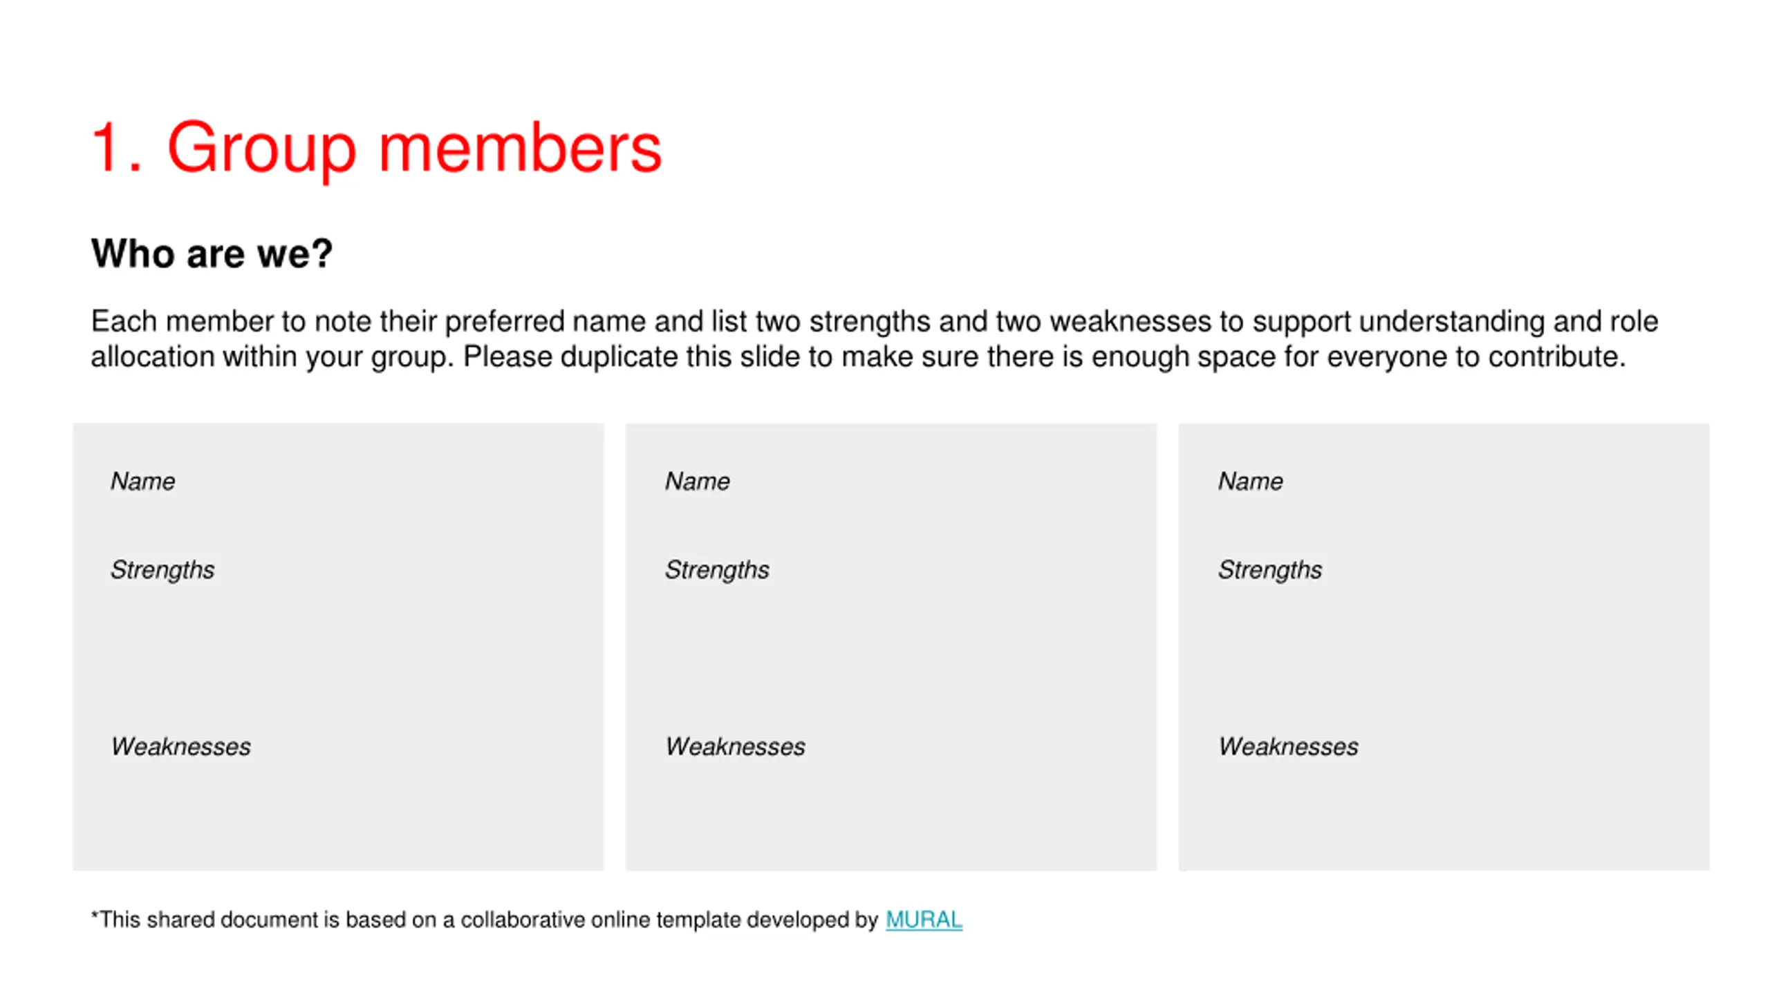Click the Name label in the right card
Viewport: 1770px width, 995px height.
[1250, 481]
